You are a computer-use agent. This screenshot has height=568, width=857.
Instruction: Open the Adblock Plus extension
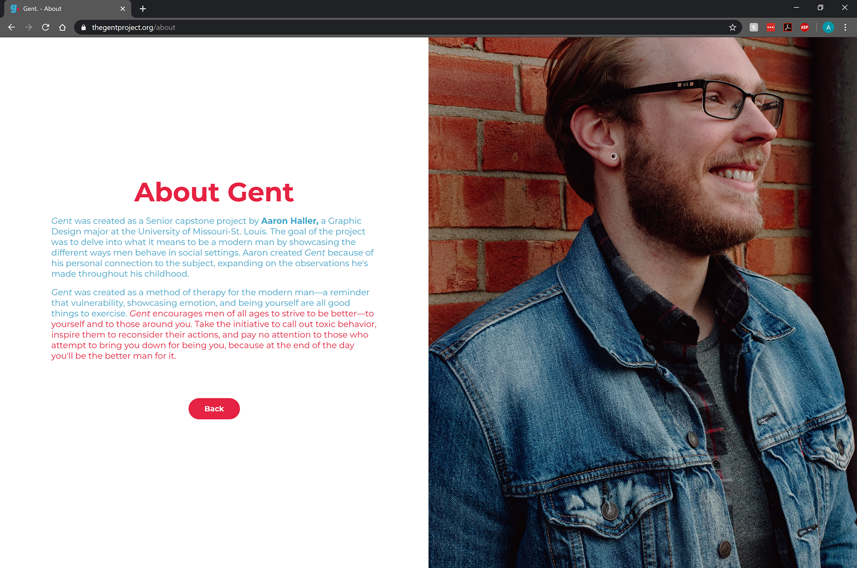[805, 27]
